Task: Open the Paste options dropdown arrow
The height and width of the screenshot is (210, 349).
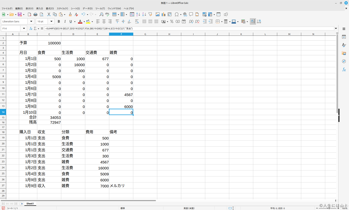Action: (65, 15)
